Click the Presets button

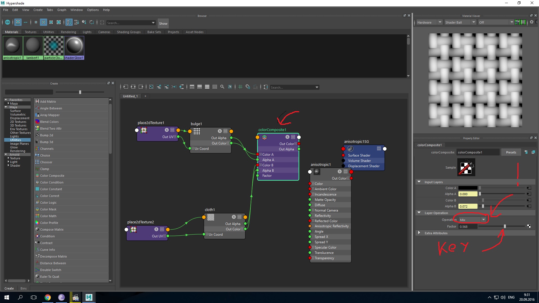click(511, 152)
